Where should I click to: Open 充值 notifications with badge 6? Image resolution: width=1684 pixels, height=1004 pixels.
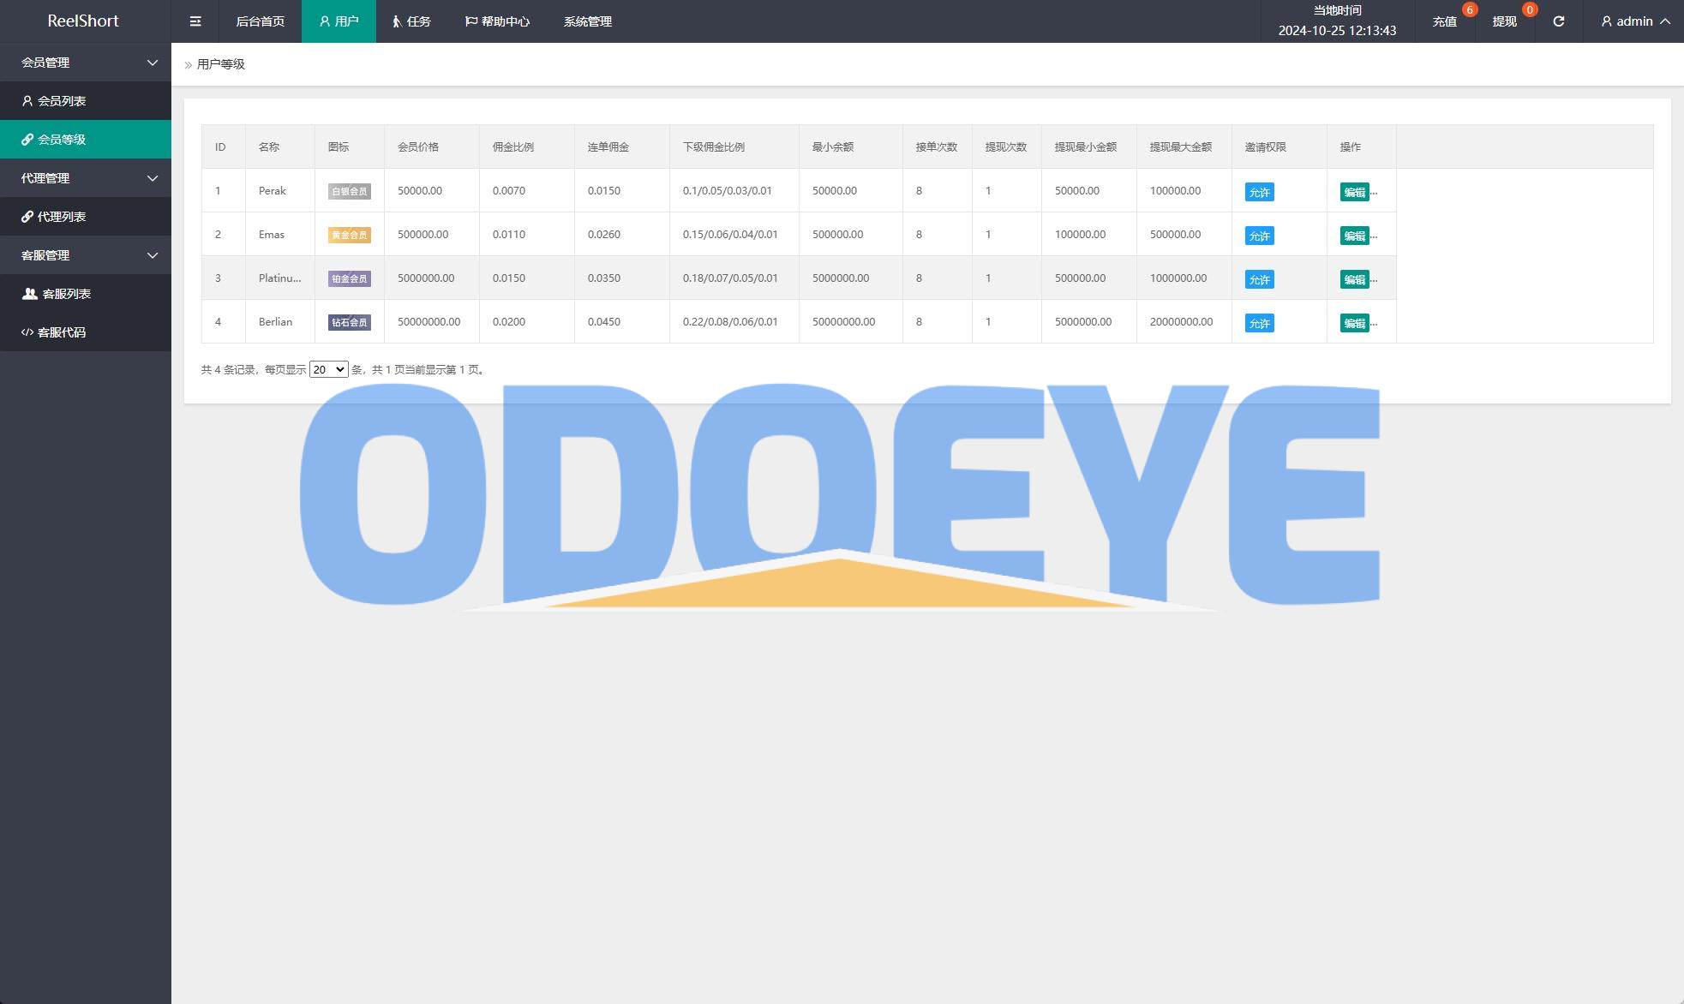tap(1445, 21)
